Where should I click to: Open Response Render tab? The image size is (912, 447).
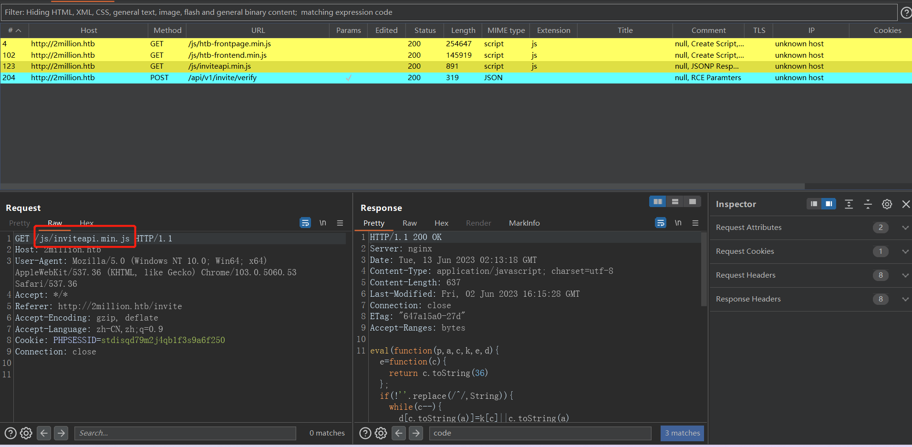[x=478, y=223]
